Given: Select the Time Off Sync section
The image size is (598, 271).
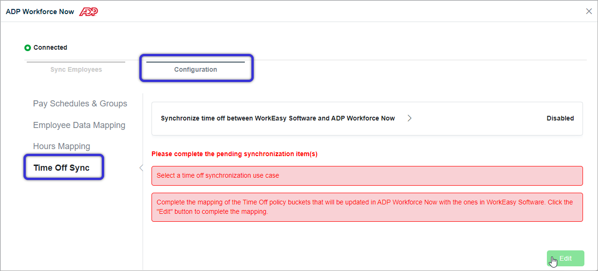Looking at the screenshot, I should tap(61, 168).
